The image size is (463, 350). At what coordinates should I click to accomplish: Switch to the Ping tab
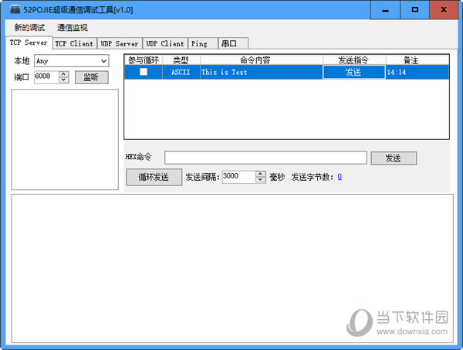(202, 43)
